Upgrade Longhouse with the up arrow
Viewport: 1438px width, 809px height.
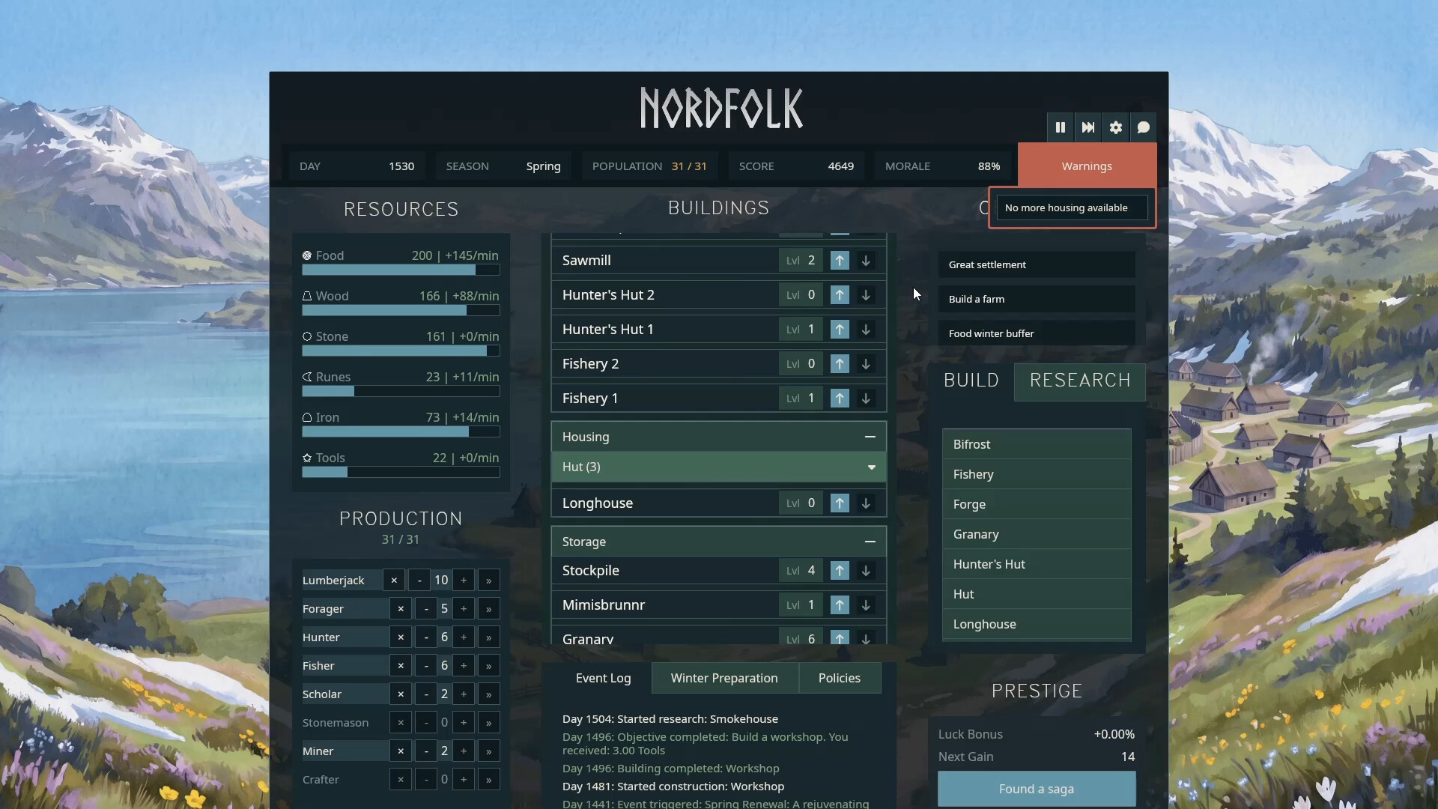point(840,503)
